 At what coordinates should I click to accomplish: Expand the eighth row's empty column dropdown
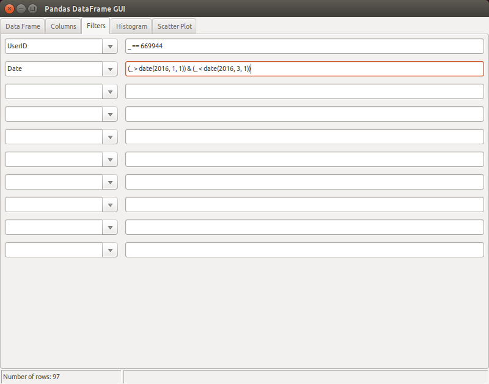click(x=110, y=205)
